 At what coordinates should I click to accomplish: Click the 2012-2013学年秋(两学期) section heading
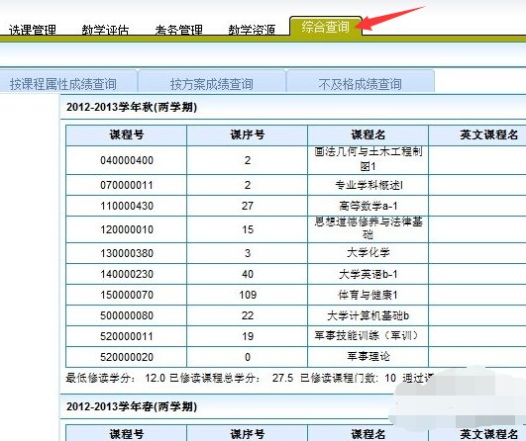132,107
